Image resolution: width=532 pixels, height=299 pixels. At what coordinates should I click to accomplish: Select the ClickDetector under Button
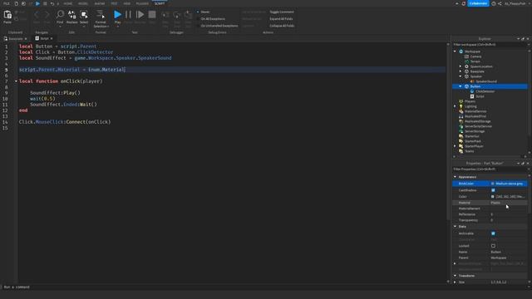485,91
